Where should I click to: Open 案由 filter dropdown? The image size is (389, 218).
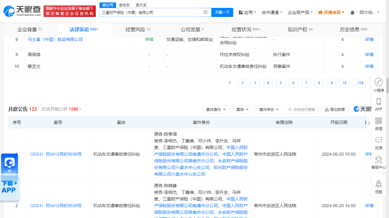[243, 110]
